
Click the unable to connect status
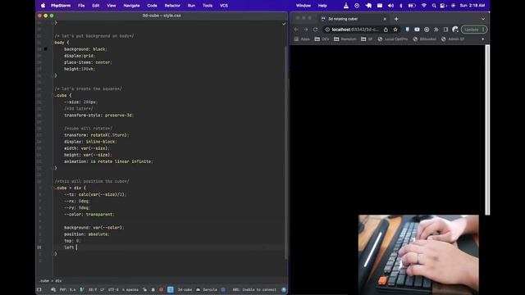click(x=254, y=289)
